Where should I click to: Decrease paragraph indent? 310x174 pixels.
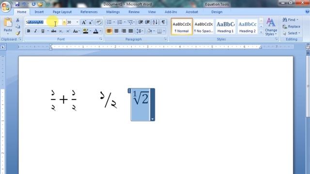[x=140, y=22]
